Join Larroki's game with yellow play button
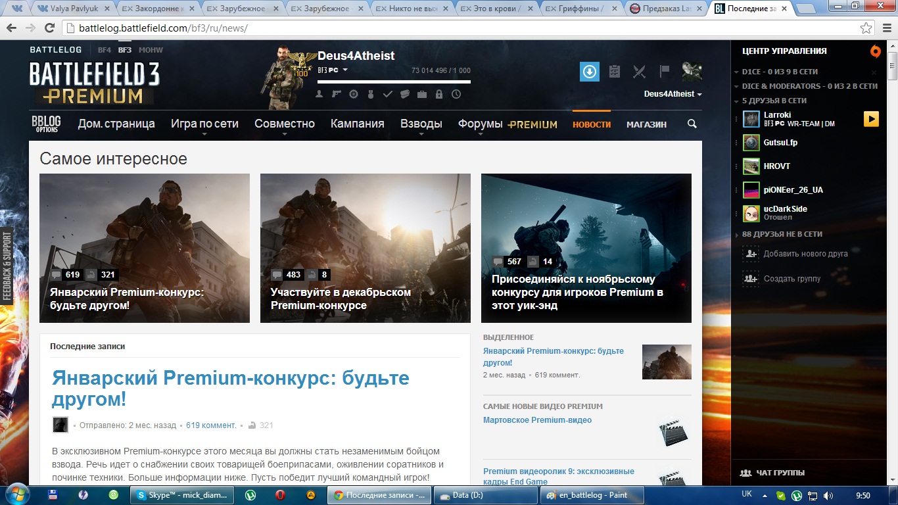The height and width of the screenshot is (505, 898). (871, 119)
